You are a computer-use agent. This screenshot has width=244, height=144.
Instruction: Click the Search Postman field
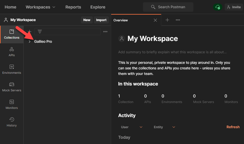168,7
